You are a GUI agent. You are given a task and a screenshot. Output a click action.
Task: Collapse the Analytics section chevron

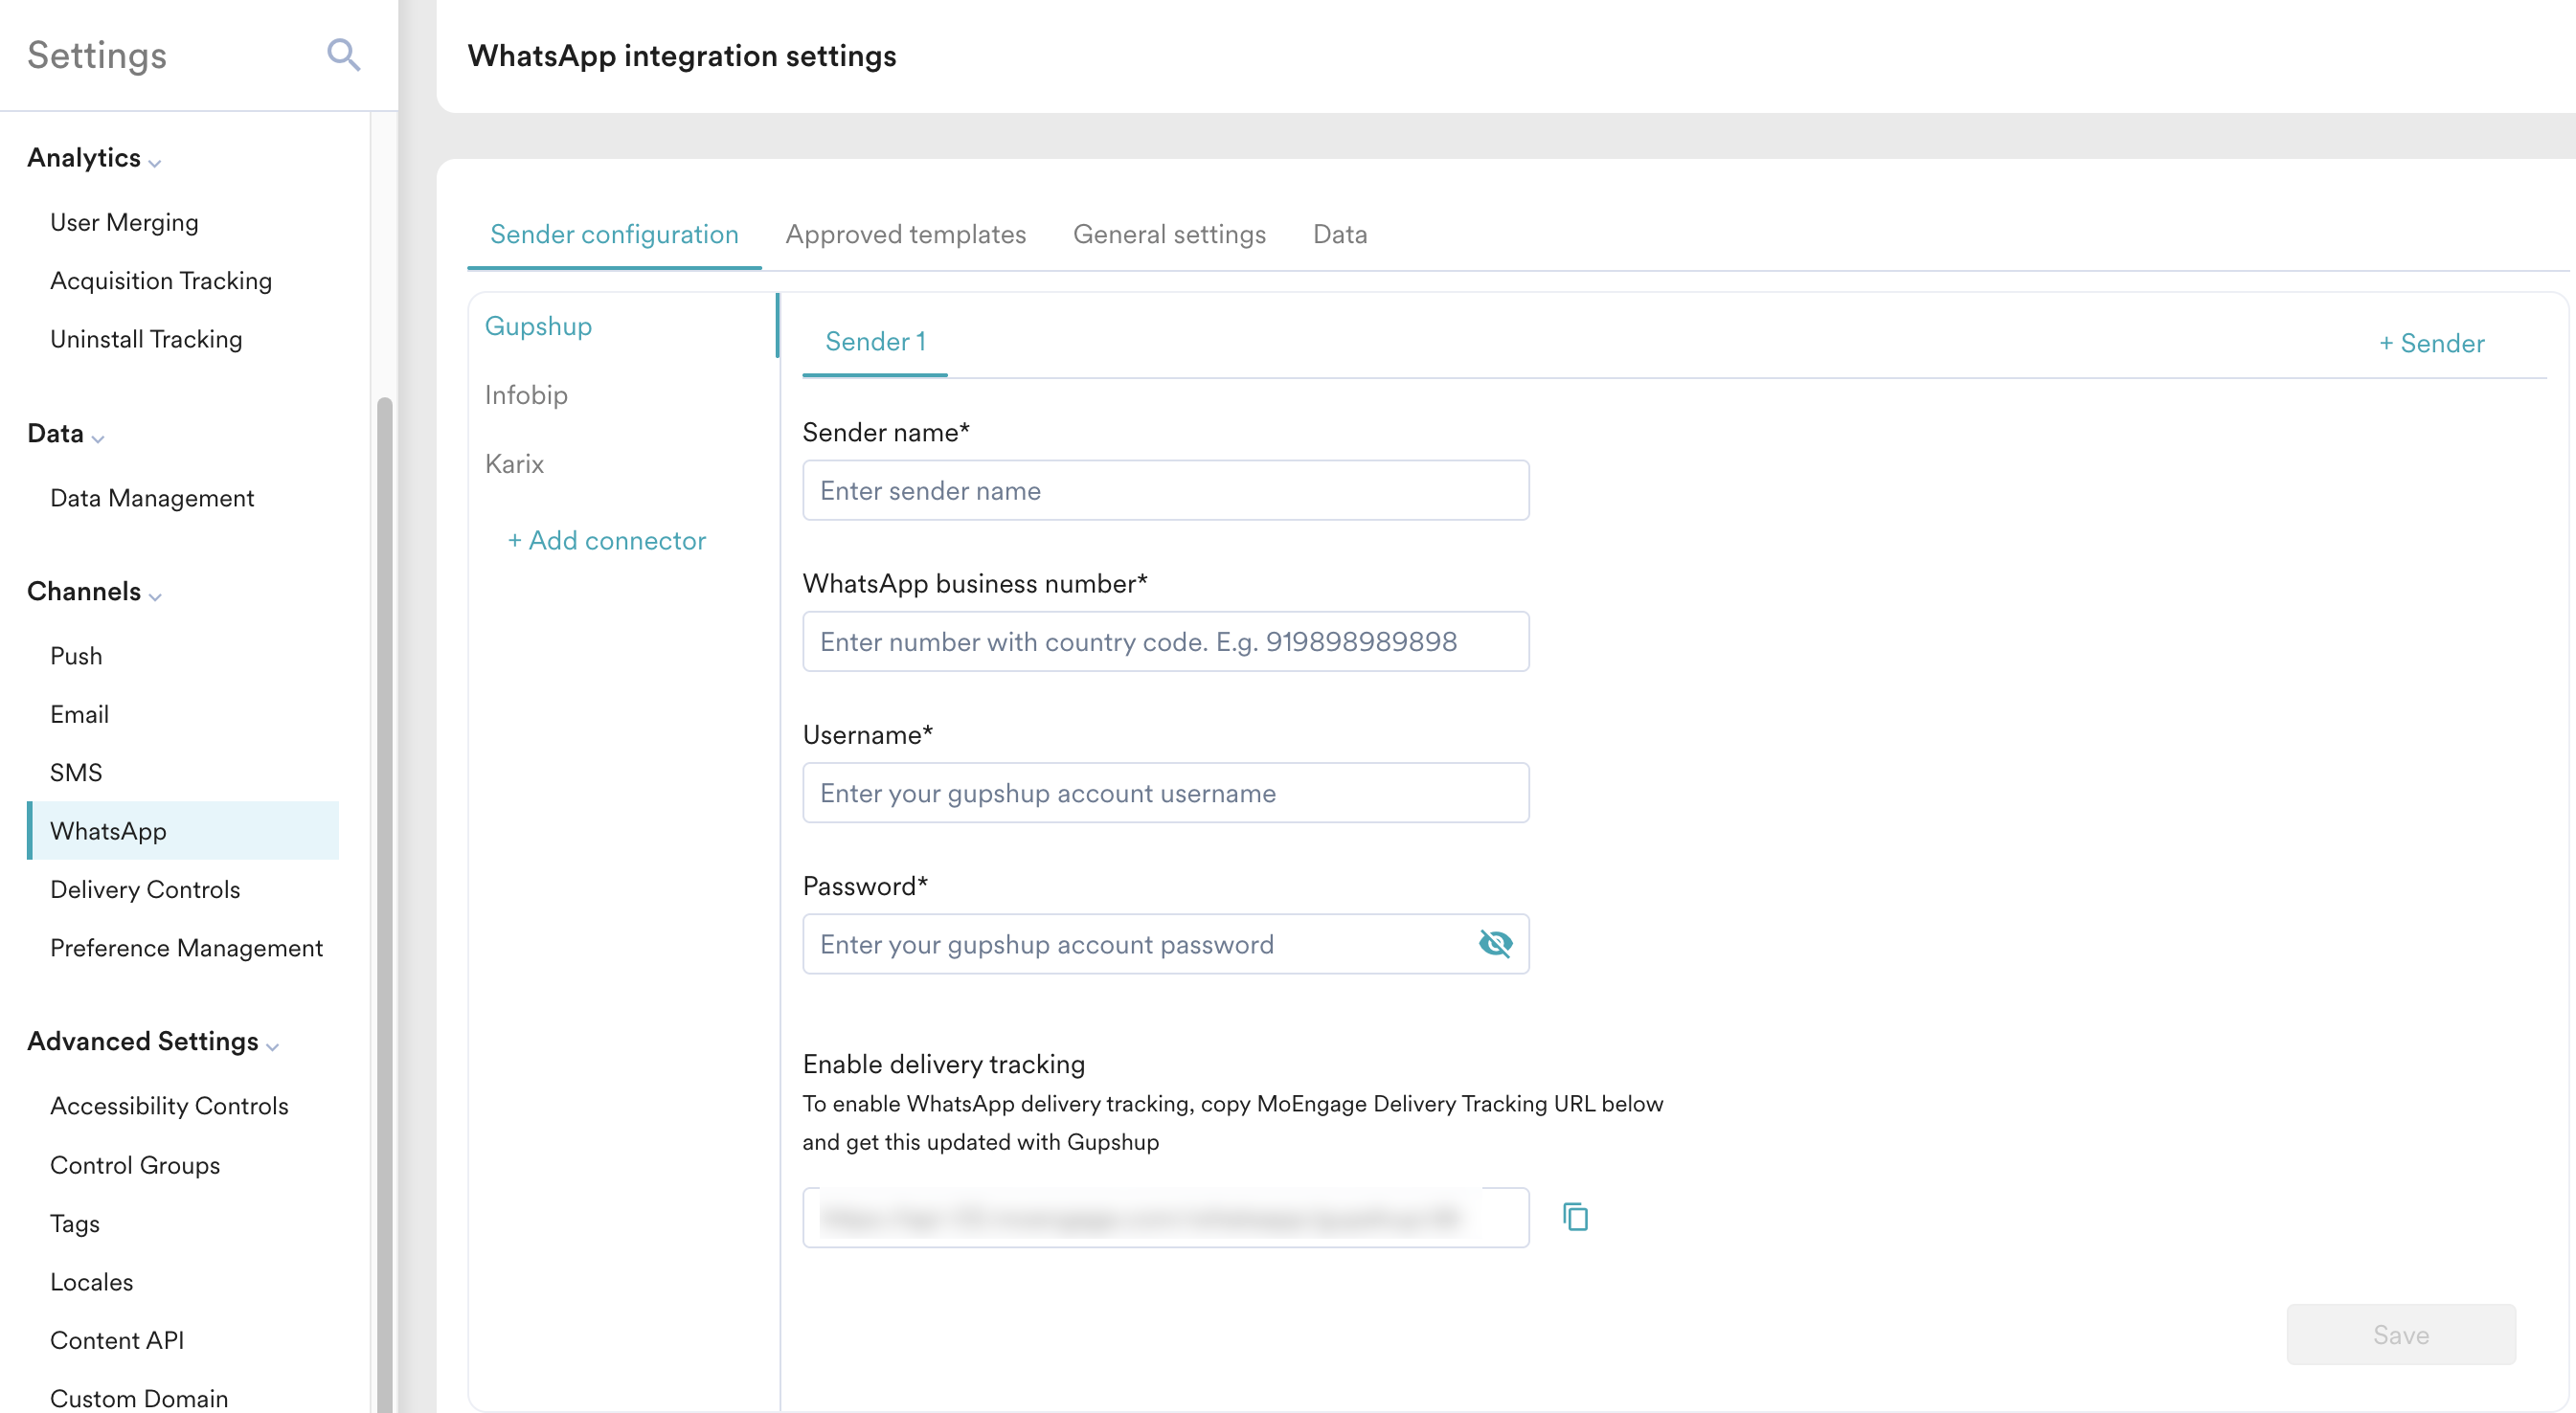(155, 162)
